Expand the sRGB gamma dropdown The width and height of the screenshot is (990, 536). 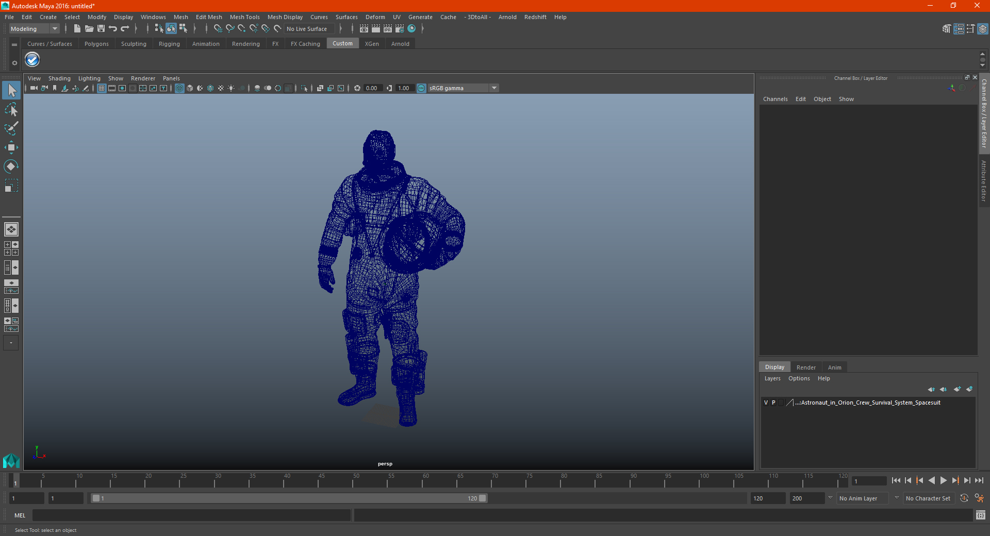coord(494,88)
